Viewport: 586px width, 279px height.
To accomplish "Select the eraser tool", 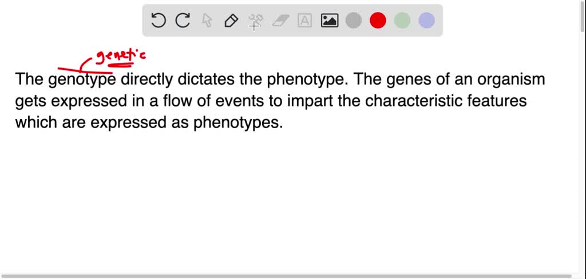I will (280, 21).
